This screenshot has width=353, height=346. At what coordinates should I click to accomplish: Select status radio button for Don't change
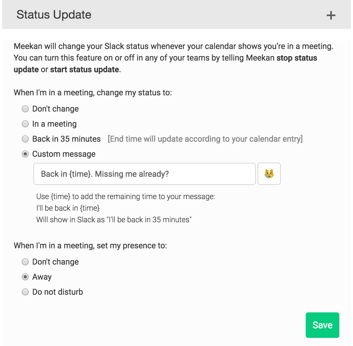point(26,109)
